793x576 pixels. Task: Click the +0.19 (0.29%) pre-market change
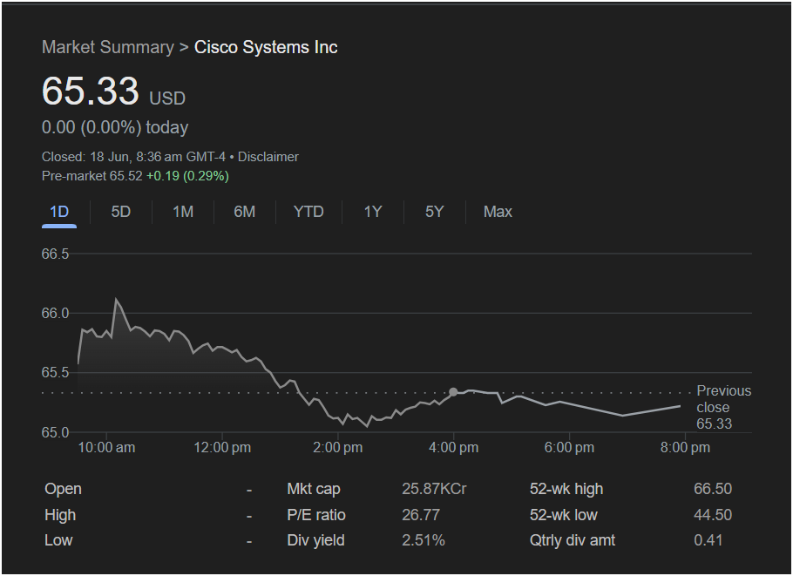tap(187, 176)
